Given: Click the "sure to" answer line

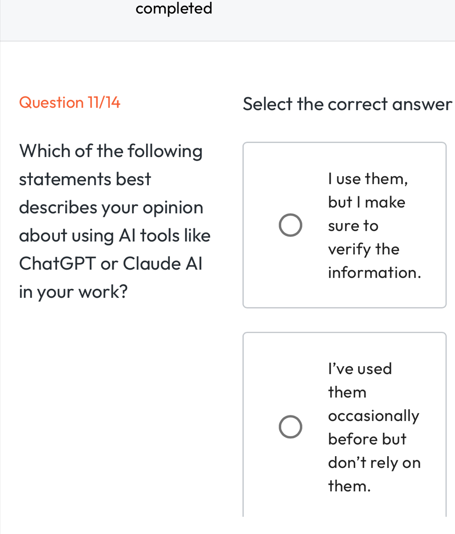Looking at the screenshot, I should pyautogui.click(x=353, y=226).
